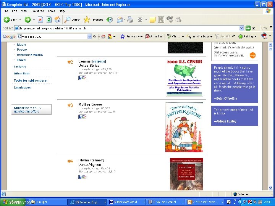Click the Media/History globe icon
Viewport: 275px width, 206px height.
tap(110, 19)
